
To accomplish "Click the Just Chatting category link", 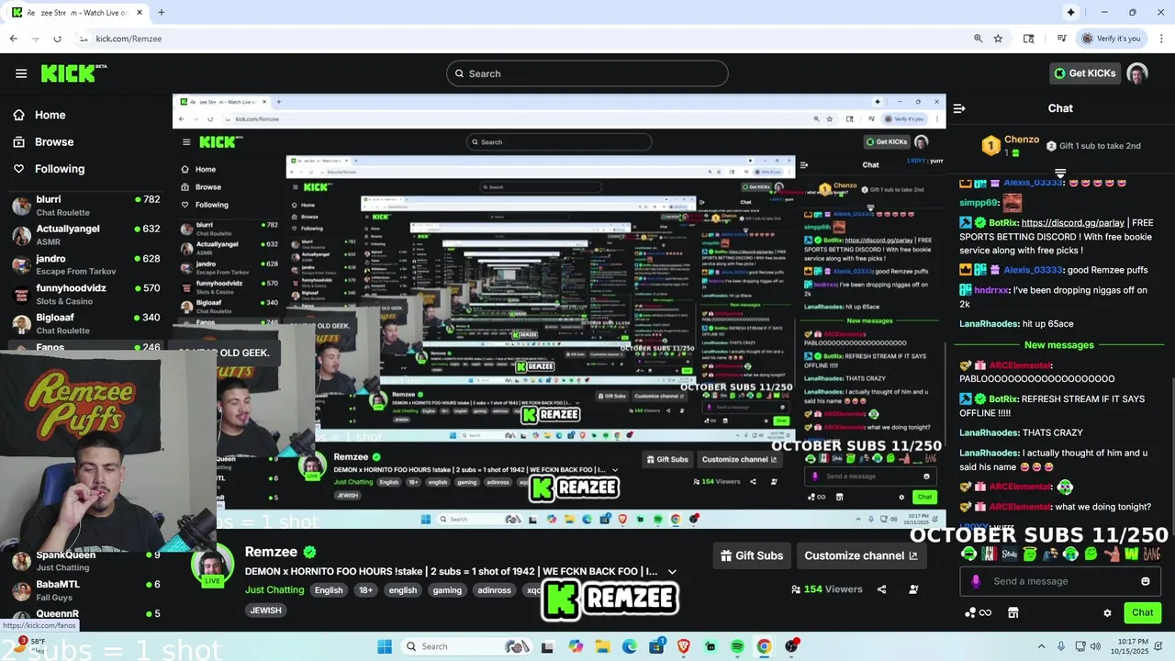I will click(274, 590).
